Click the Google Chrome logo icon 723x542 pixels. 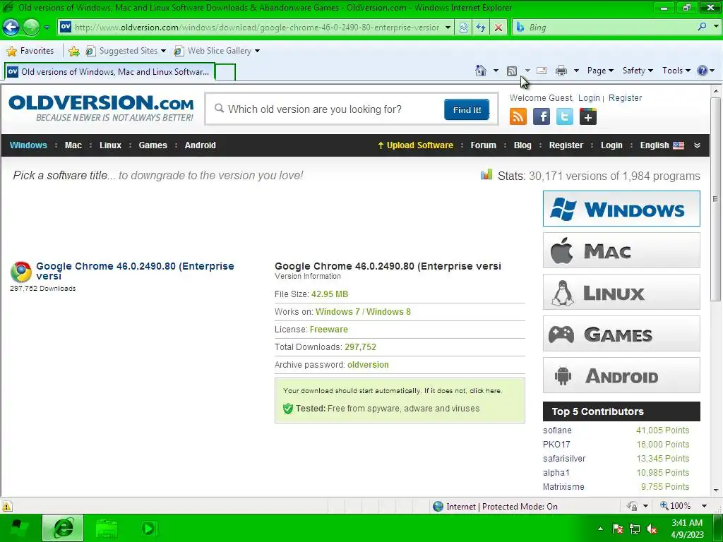(20, 272)
